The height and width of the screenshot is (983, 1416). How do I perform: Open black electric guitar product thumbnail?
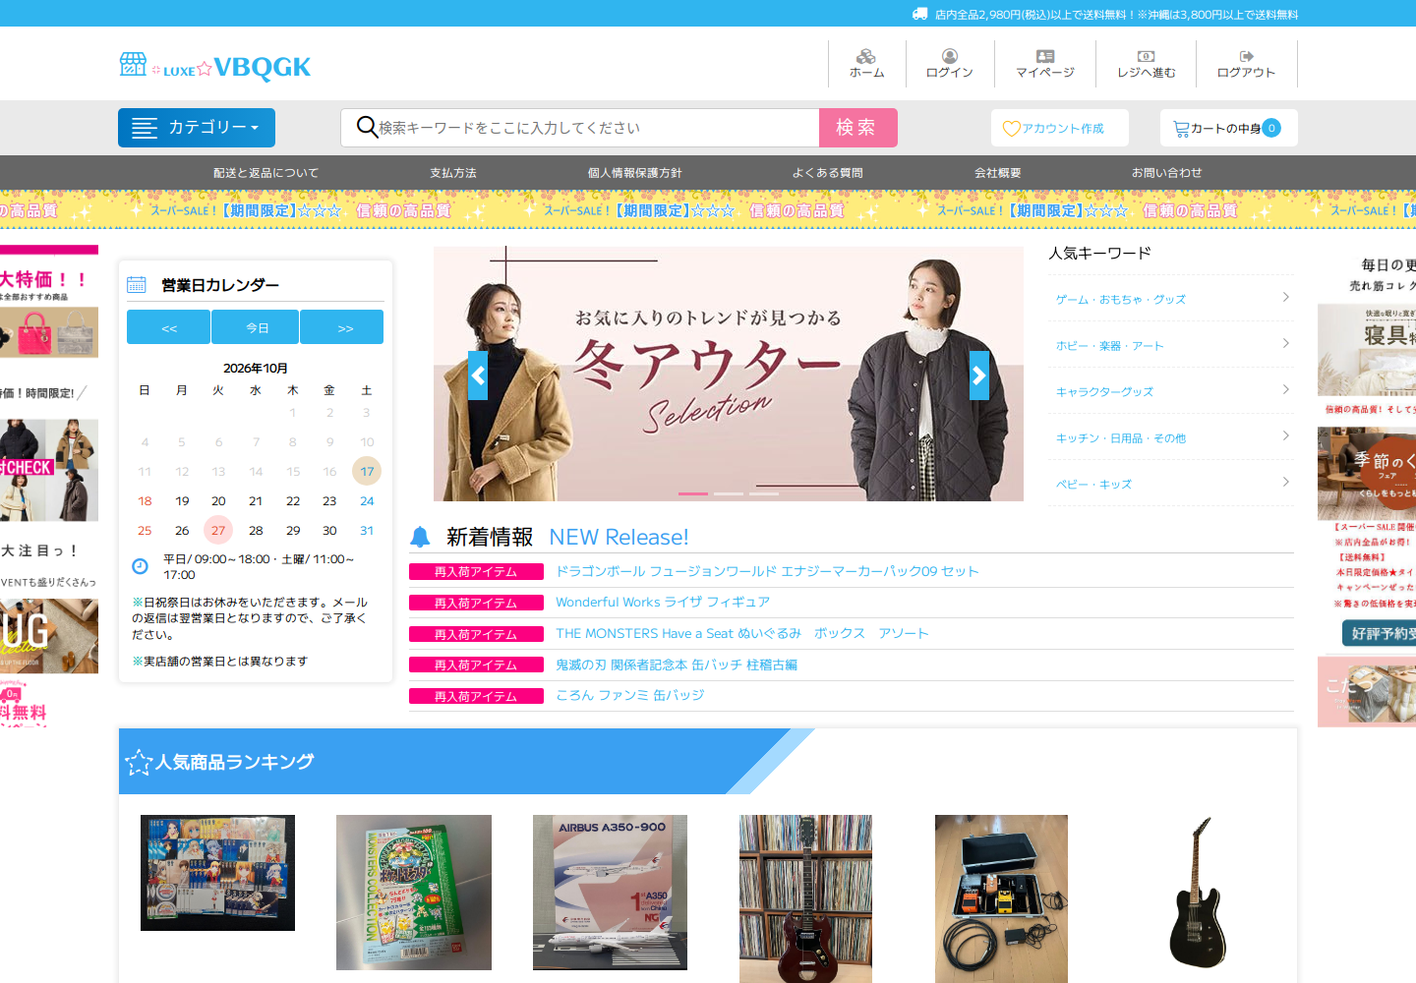coord(1198,893)
